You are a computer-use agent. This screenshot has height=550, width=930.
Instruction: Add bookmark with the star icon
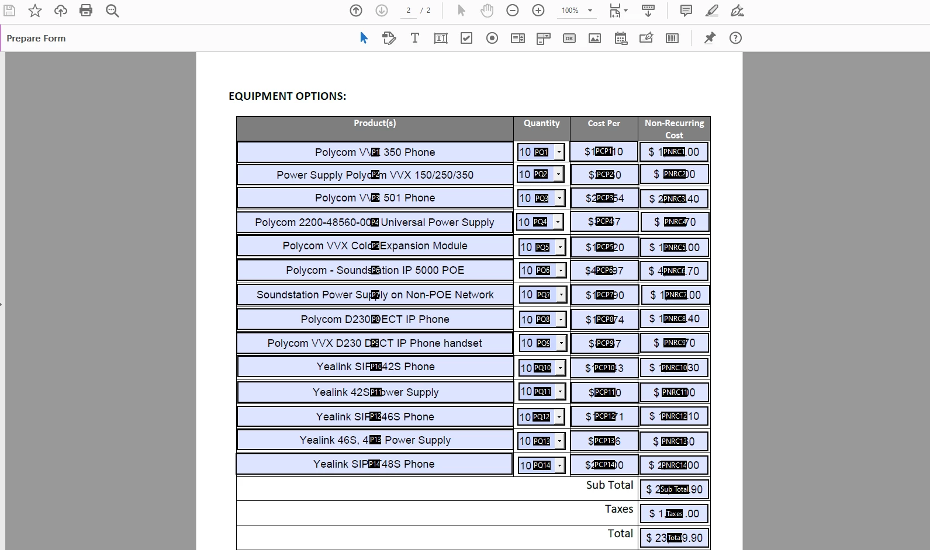coord(35,11)
